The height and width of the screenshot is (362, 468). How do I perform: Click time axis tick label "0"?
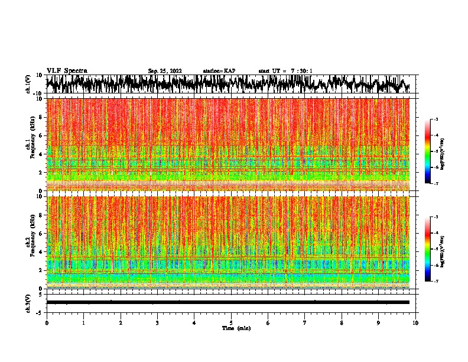click(x=47, y=323)
